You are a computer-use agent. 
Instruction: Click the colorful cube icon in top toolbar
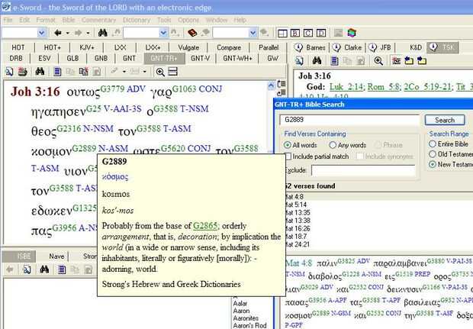(x=352, y=33)
